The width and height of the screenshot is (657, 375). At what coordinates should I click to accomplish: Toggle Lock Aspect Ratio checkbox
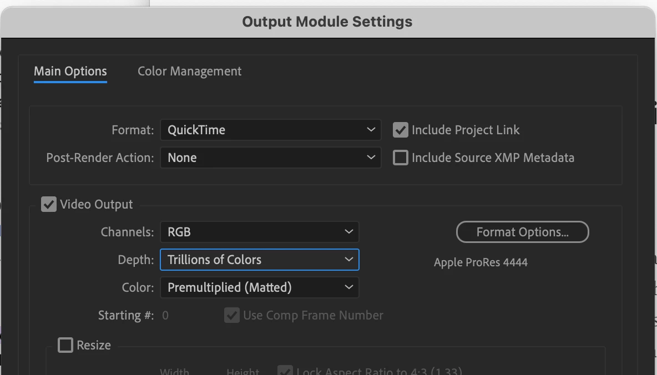coord(285,371)
